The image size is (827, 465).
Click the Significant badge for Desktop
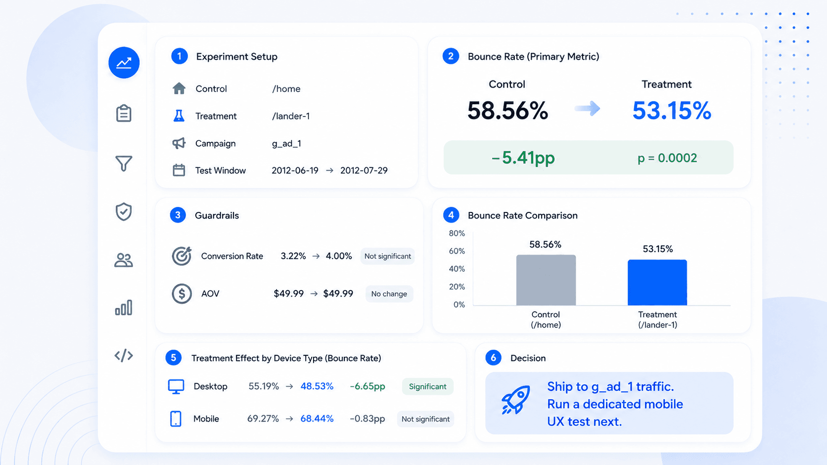pos(428,386)
